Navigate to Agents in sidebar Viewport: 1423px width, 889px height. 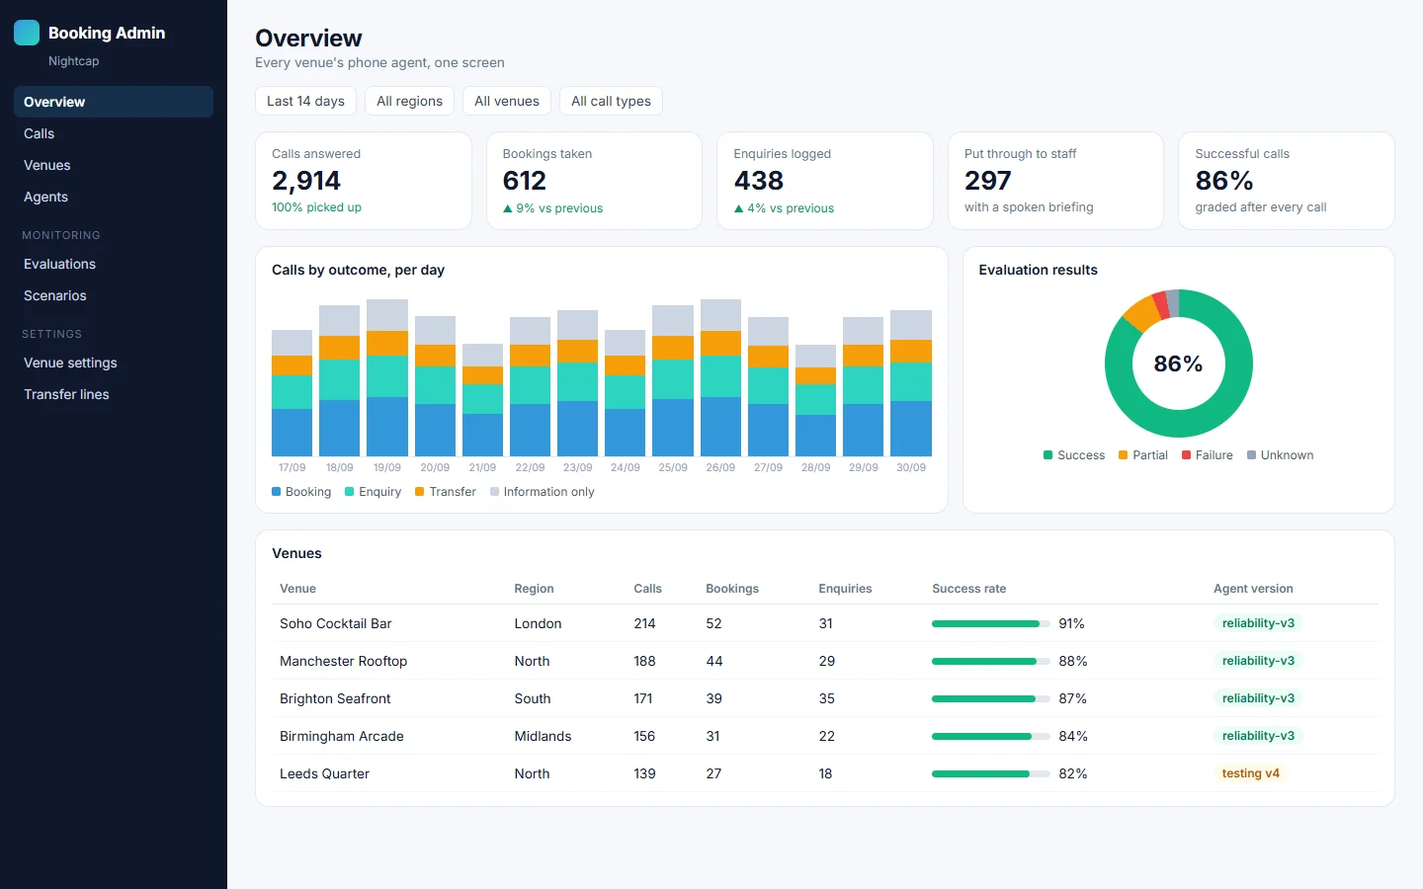(x=114, y=197)
